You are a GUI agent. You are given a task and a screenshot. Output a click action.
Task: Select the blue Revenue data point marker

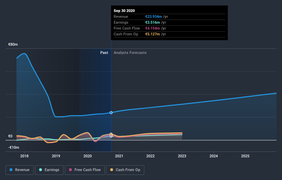[x=111, y=113]
